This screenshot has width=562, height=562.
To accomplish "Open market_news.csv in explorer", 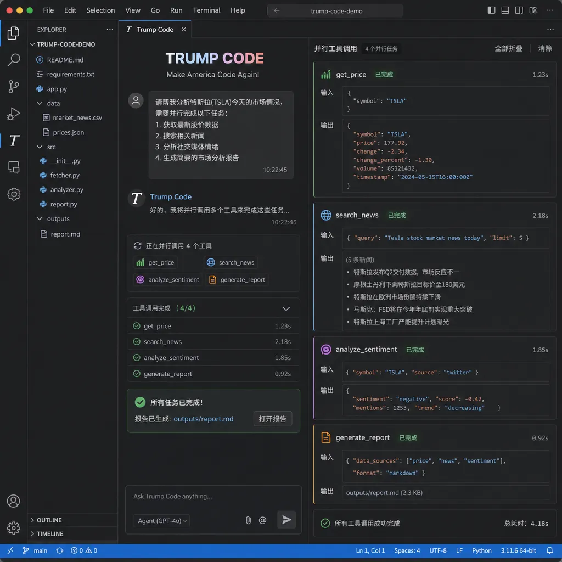I will pyautogui.click(x=77, y=117).
